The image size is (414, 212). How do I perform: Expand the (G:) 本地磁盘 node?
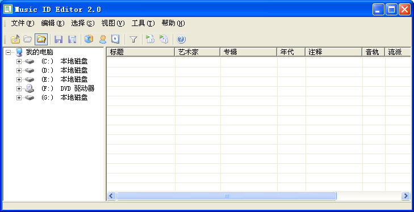19,97
